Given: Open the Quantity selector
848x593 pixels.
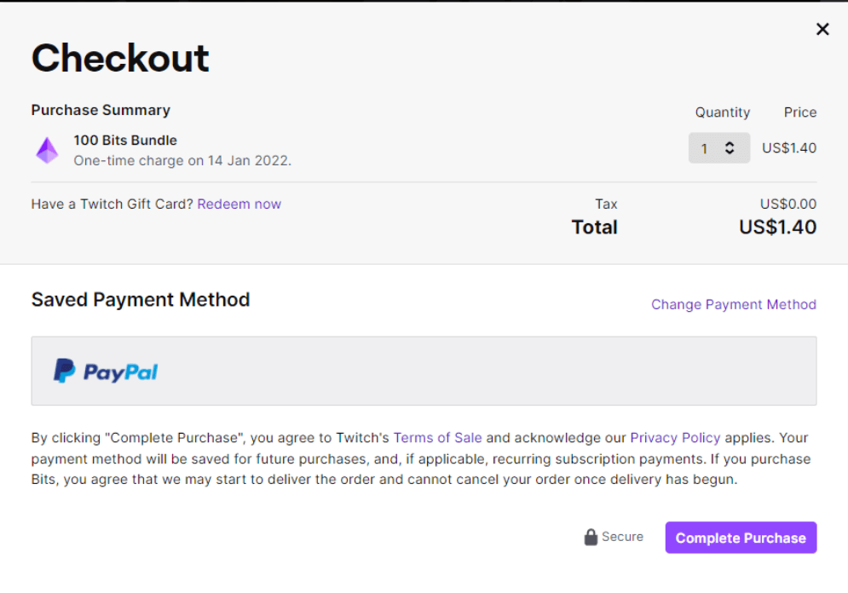Looking at the screenshot, I should (x=718, y=148).
